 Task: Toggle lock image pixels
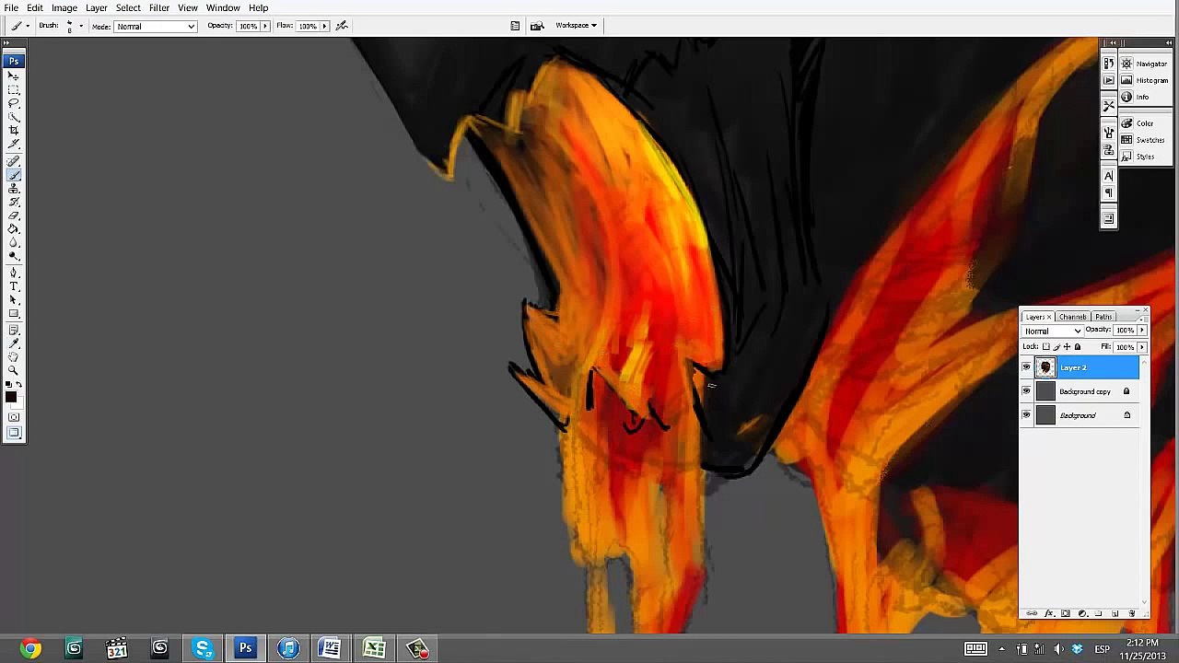1056,347
